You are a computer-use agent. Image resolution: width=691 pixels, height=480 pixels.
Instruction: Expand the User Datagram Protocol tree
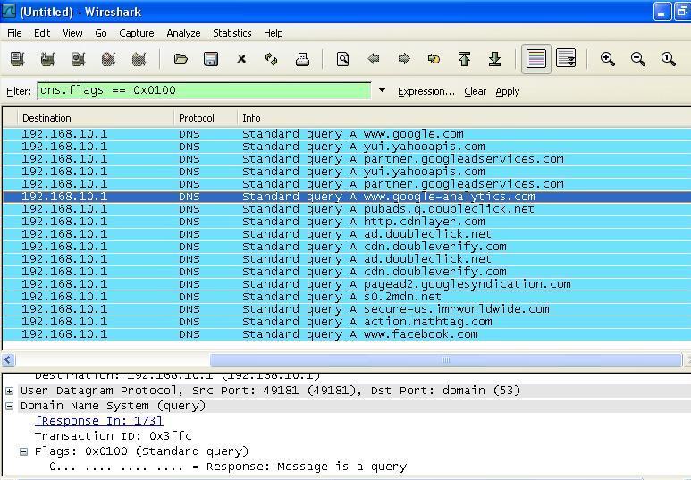pos(9,391)
